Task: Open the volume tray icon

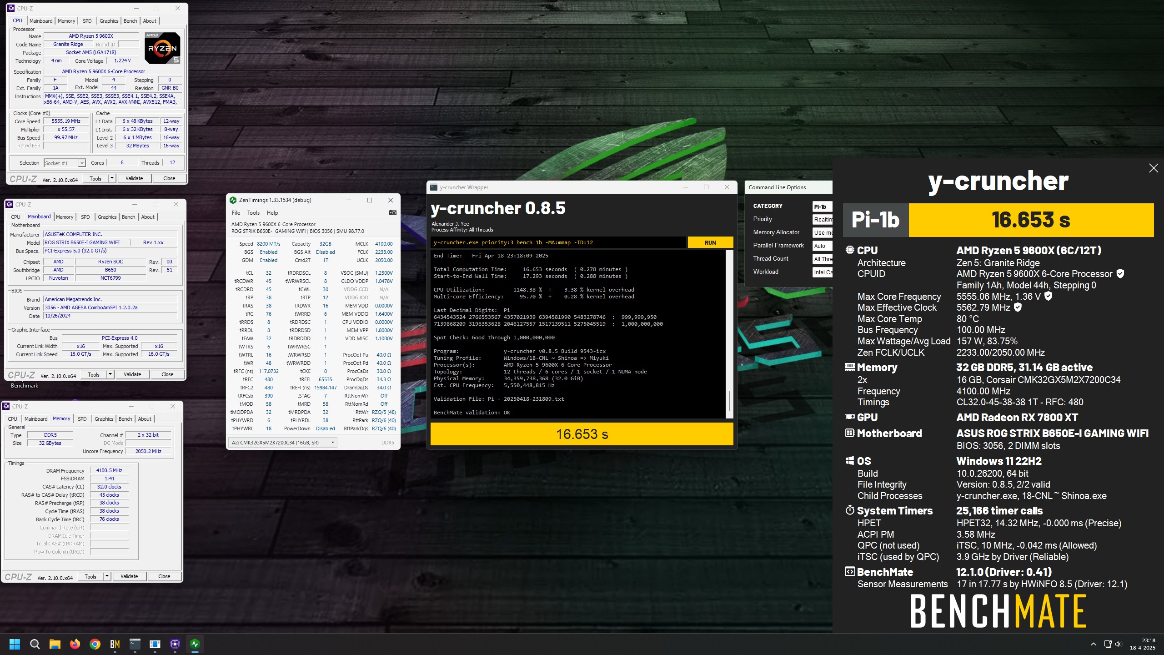Action: click(x=1119, y=644)
